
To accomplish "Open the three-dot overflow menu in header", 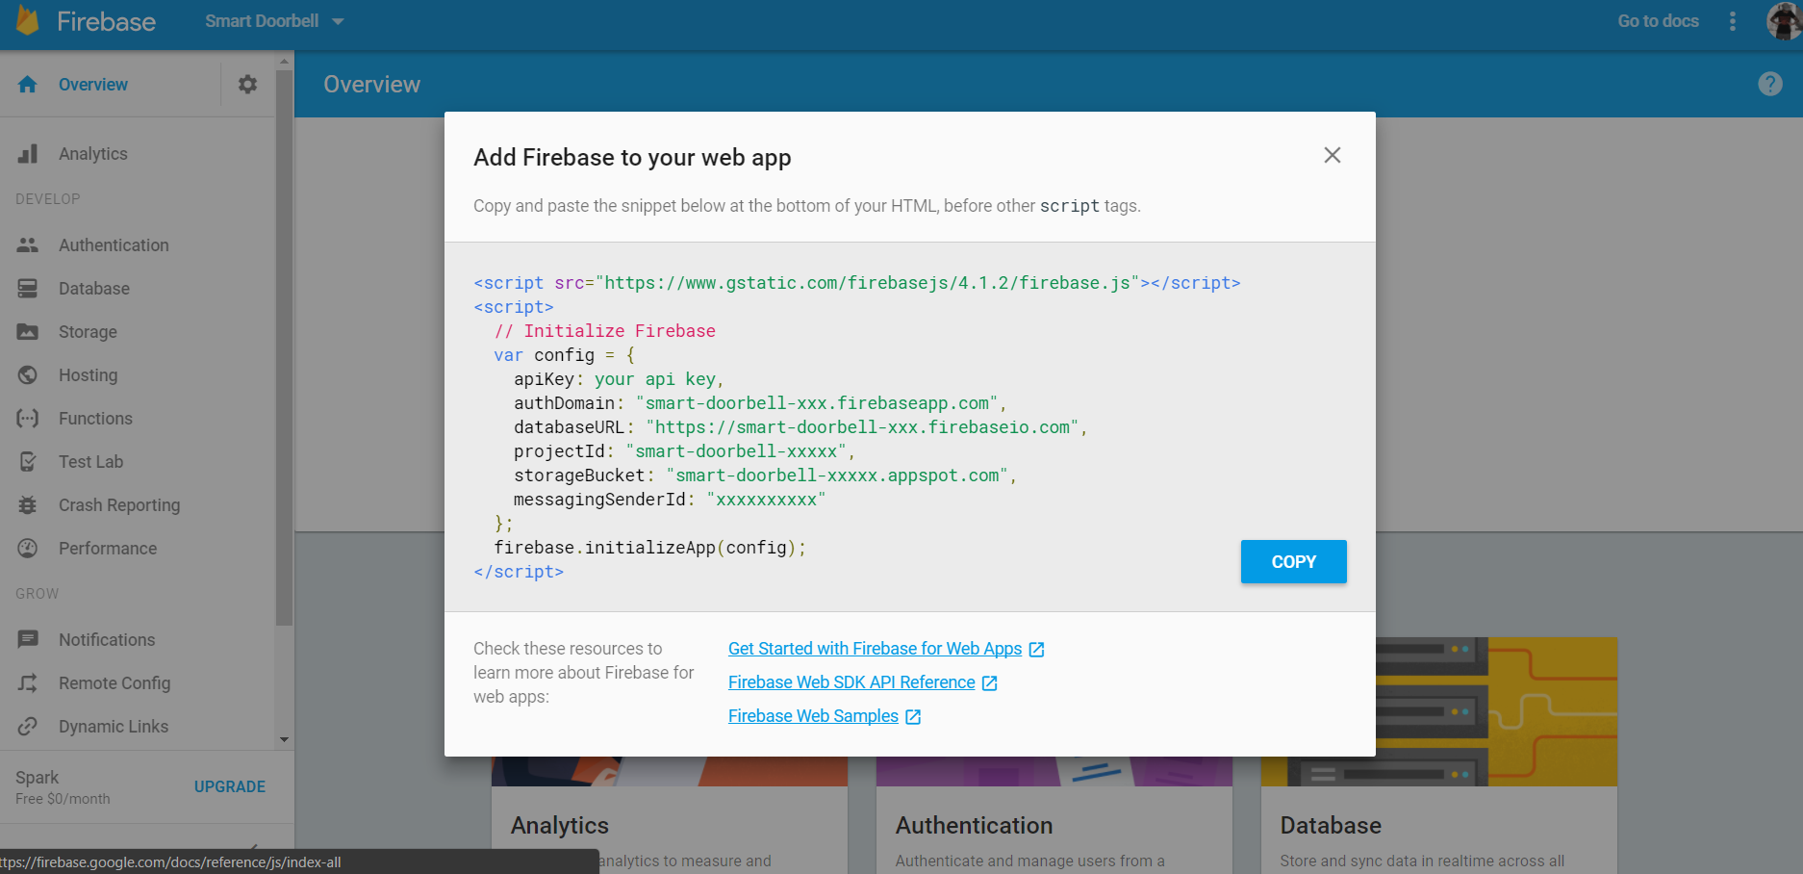I will point(1733,21).
